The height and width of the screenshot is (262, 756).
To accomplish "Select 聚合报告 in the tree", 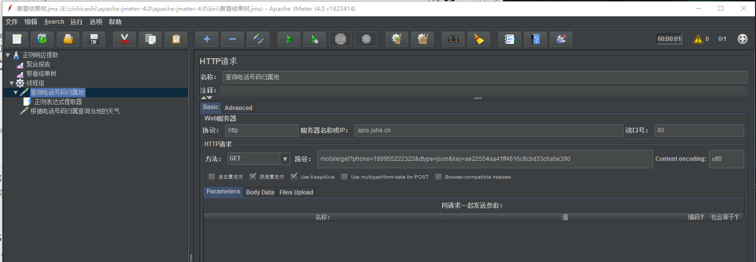I will (38, 64).
